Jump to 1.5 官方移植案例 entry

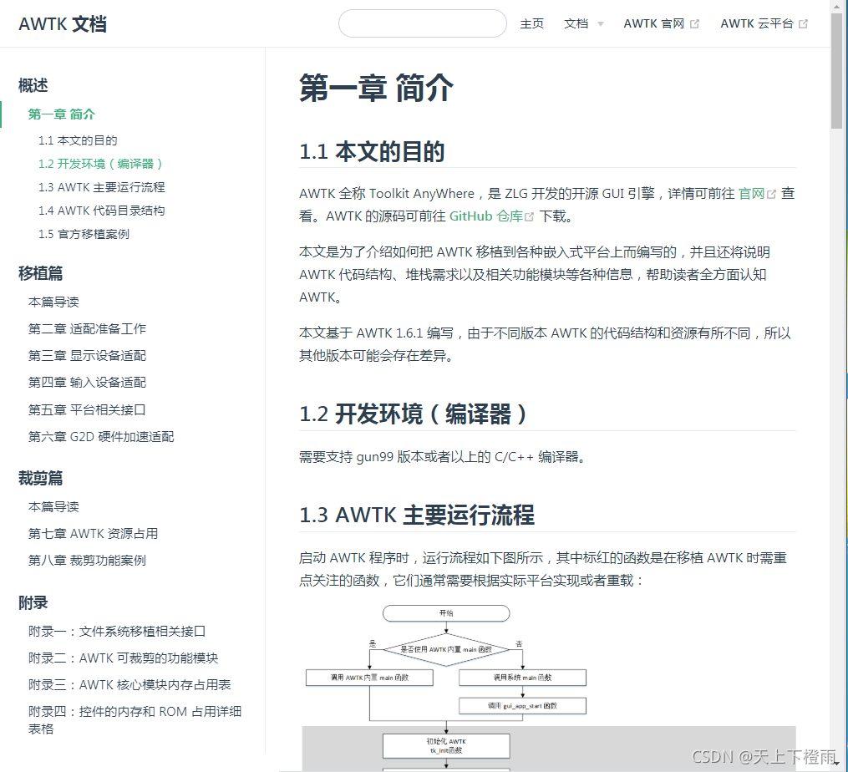(x=84, y=234)
